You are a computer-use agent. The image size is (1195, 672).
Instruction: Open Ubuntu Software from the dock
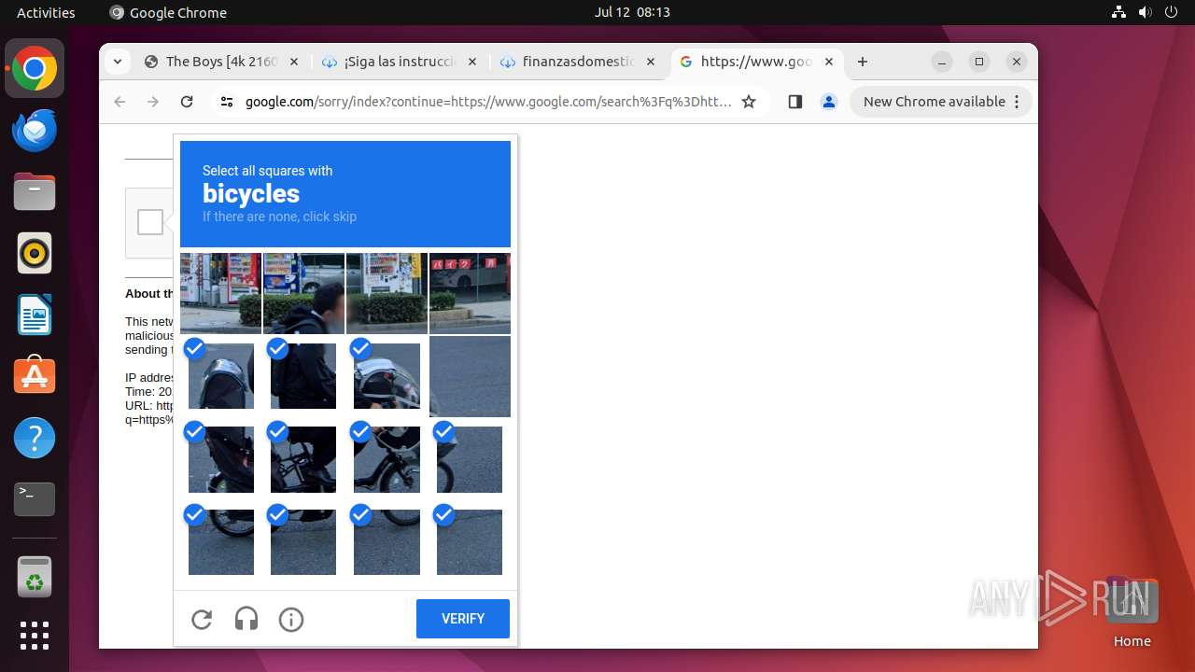click(35, 376)
